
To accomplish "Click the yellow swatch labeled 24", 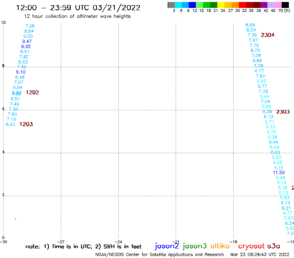I will pyautogui.click(x=221, y=5).
